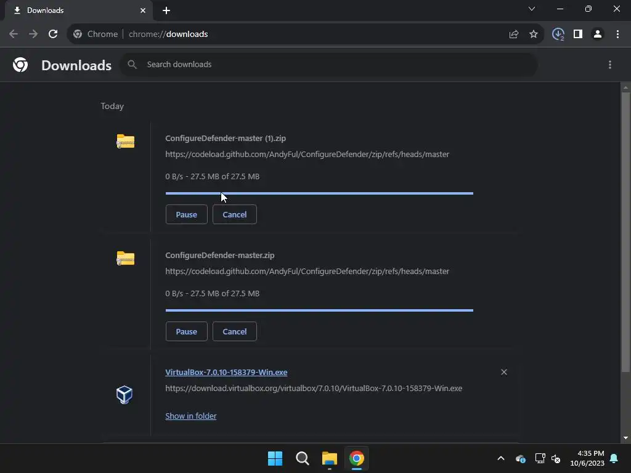Click the codeload.github.com URL under ConfigureDefender-master.zip

307,272
